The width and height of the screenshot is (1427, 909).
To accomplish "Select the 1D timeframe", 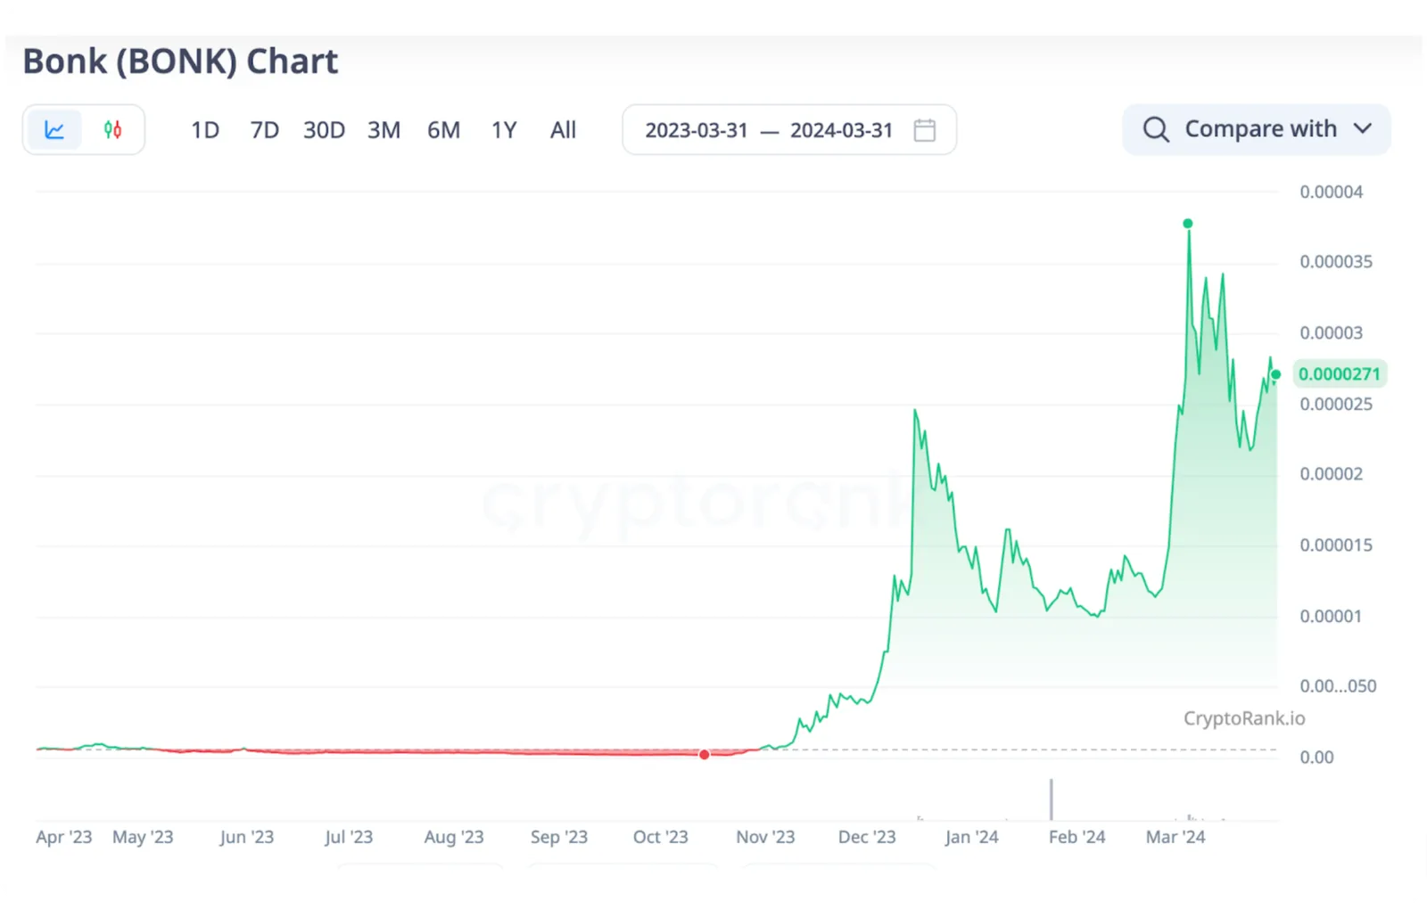I will (205, 130).
